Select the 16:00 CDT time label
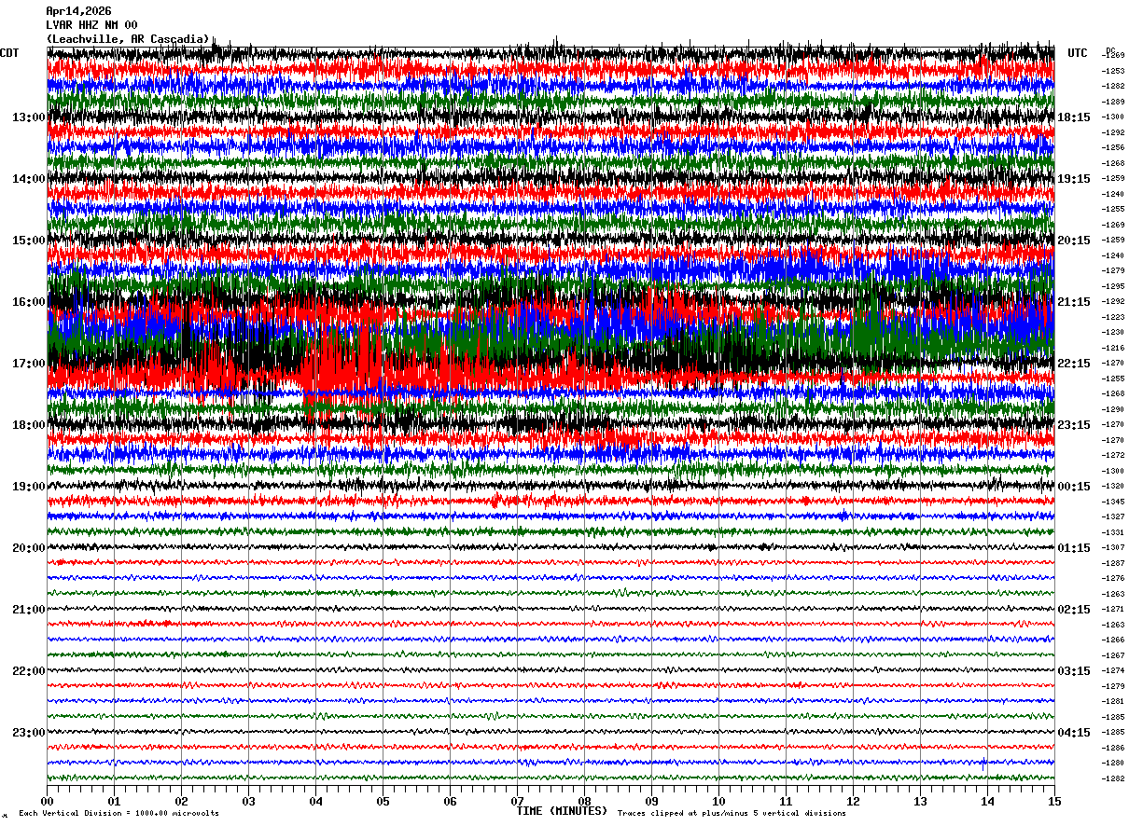Viewport: 1129px width, 826px height. 29,302
